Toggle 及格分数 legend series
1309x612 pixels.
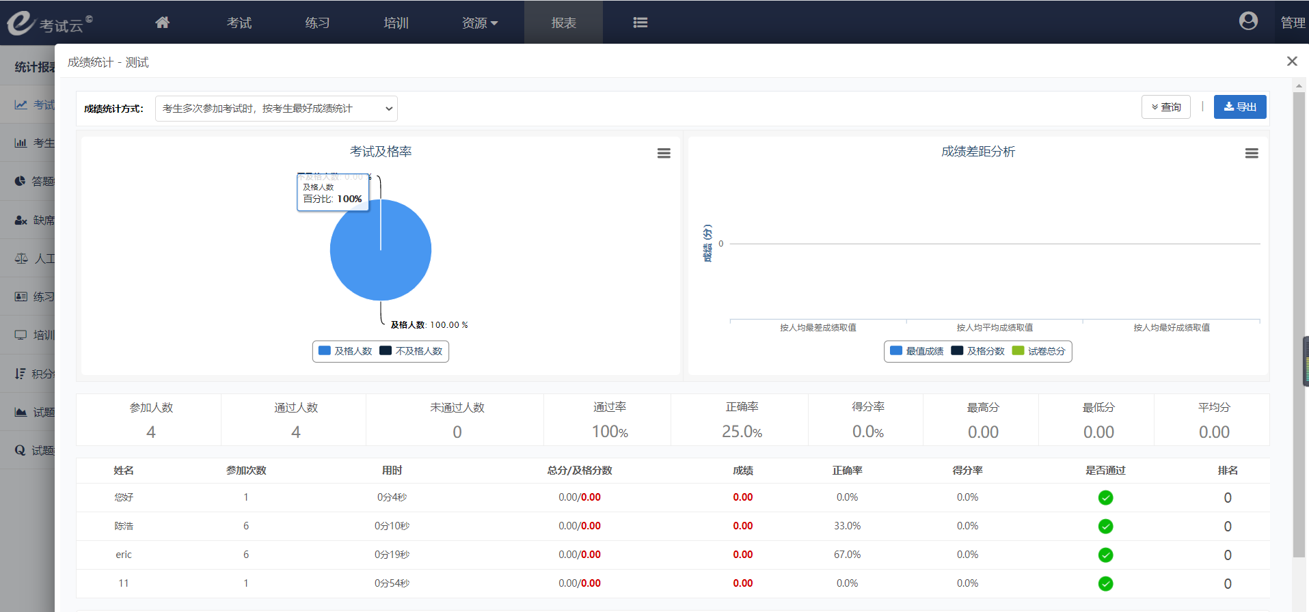click(977, 351)
